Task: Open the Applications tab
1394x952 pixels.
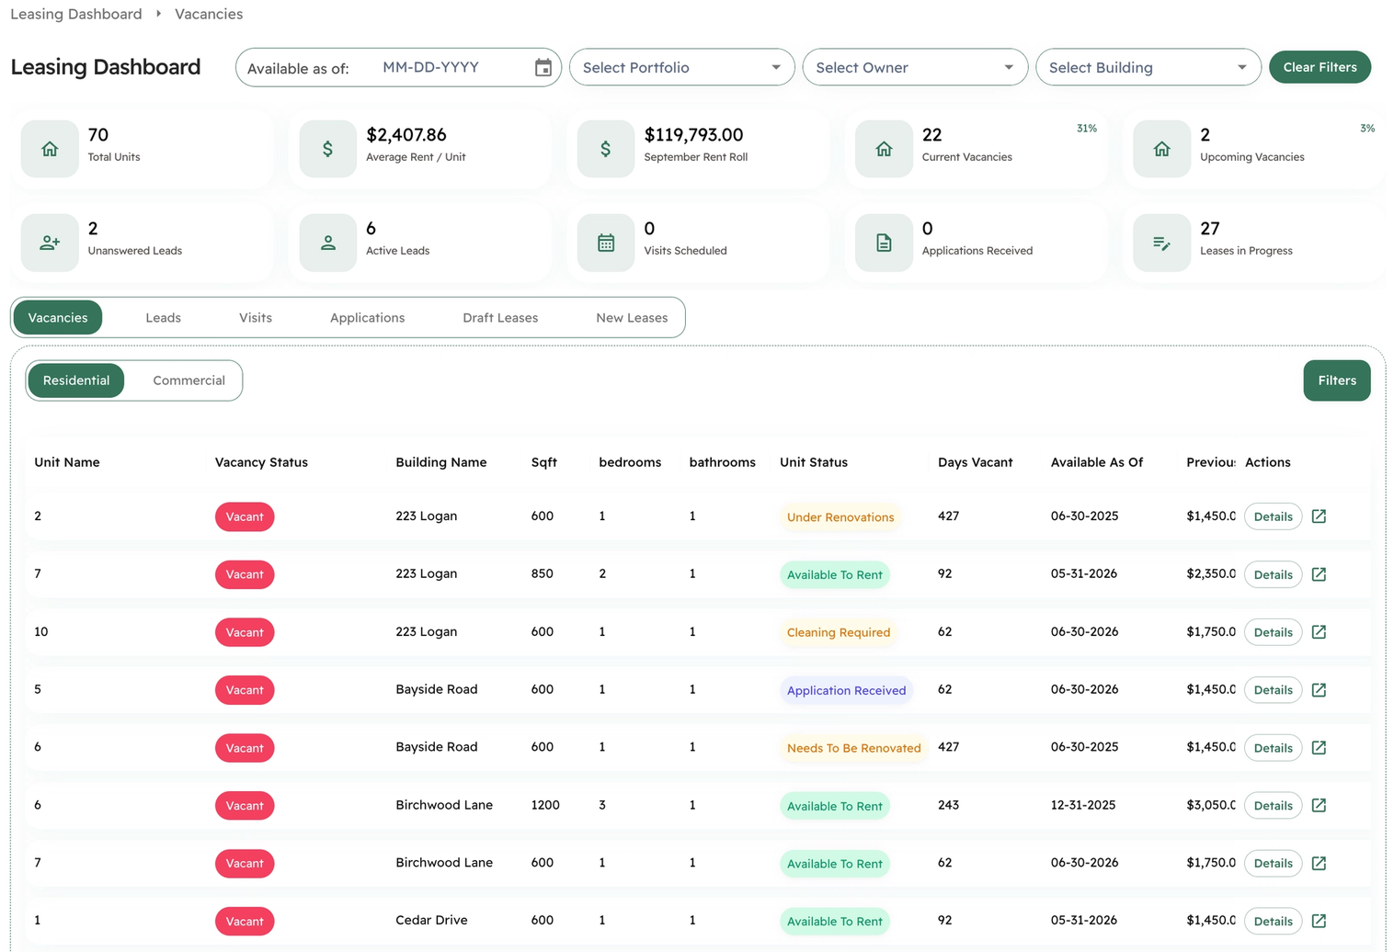Action: coord(367,318)
